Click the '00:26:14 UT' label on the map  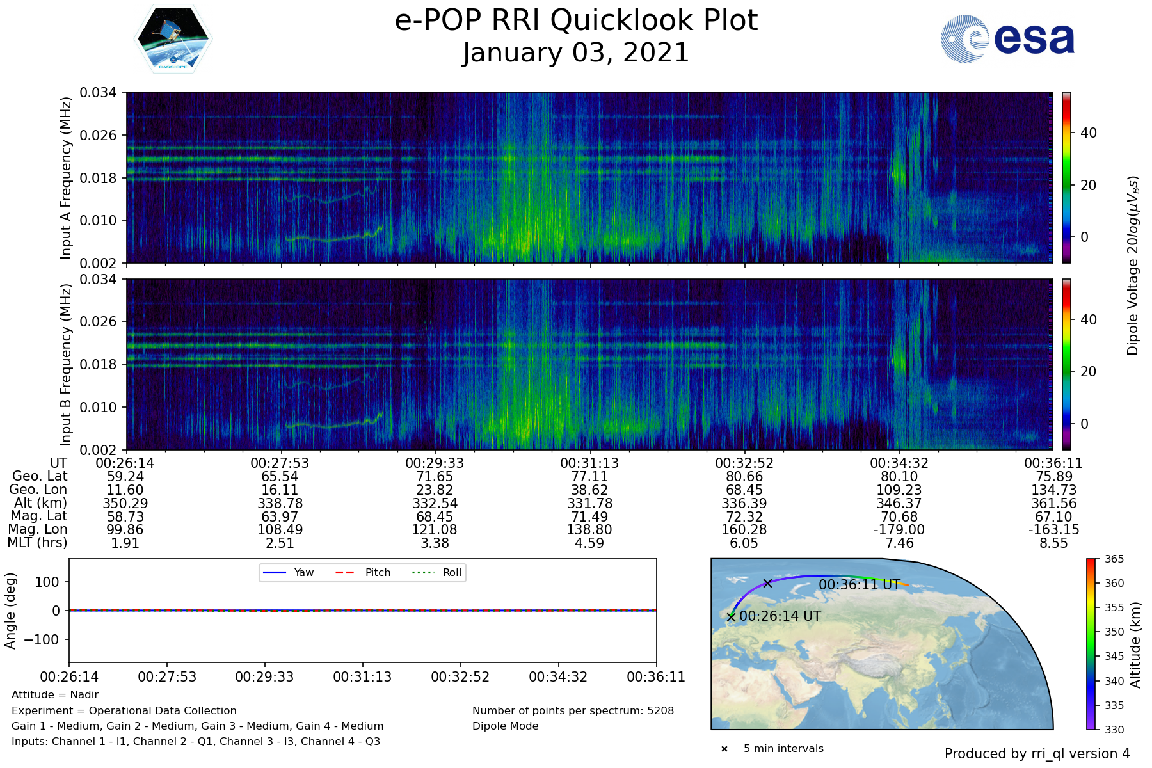(x=780, y=616)
